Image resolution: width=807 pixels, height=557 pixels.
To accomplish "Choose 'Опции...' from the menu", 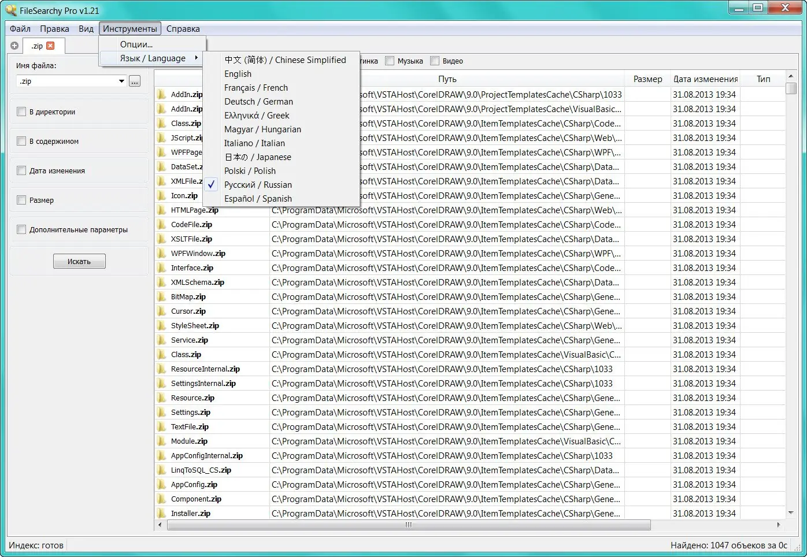I will (152, 44).
